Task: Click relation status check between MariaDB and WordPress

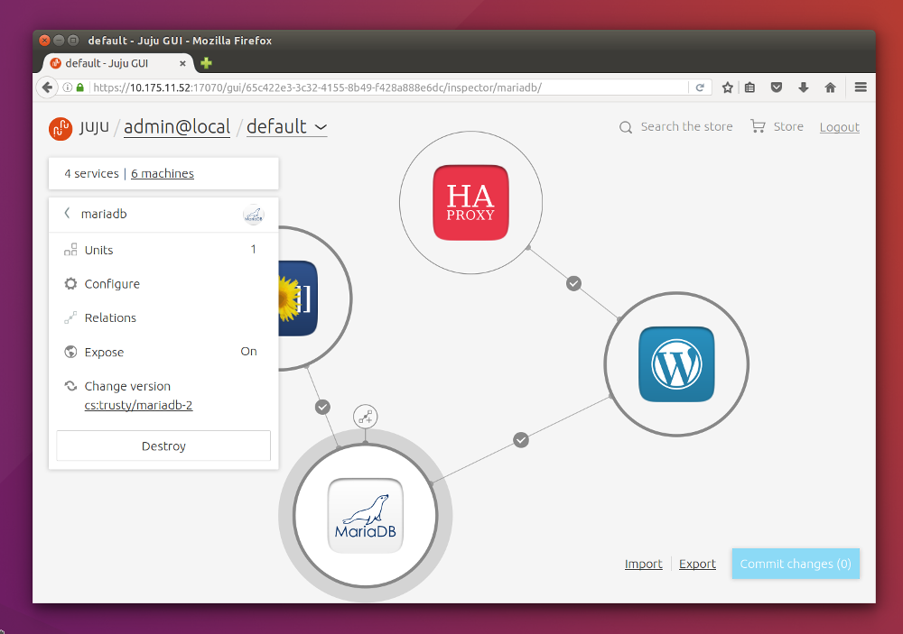Action: coord(520,439)
